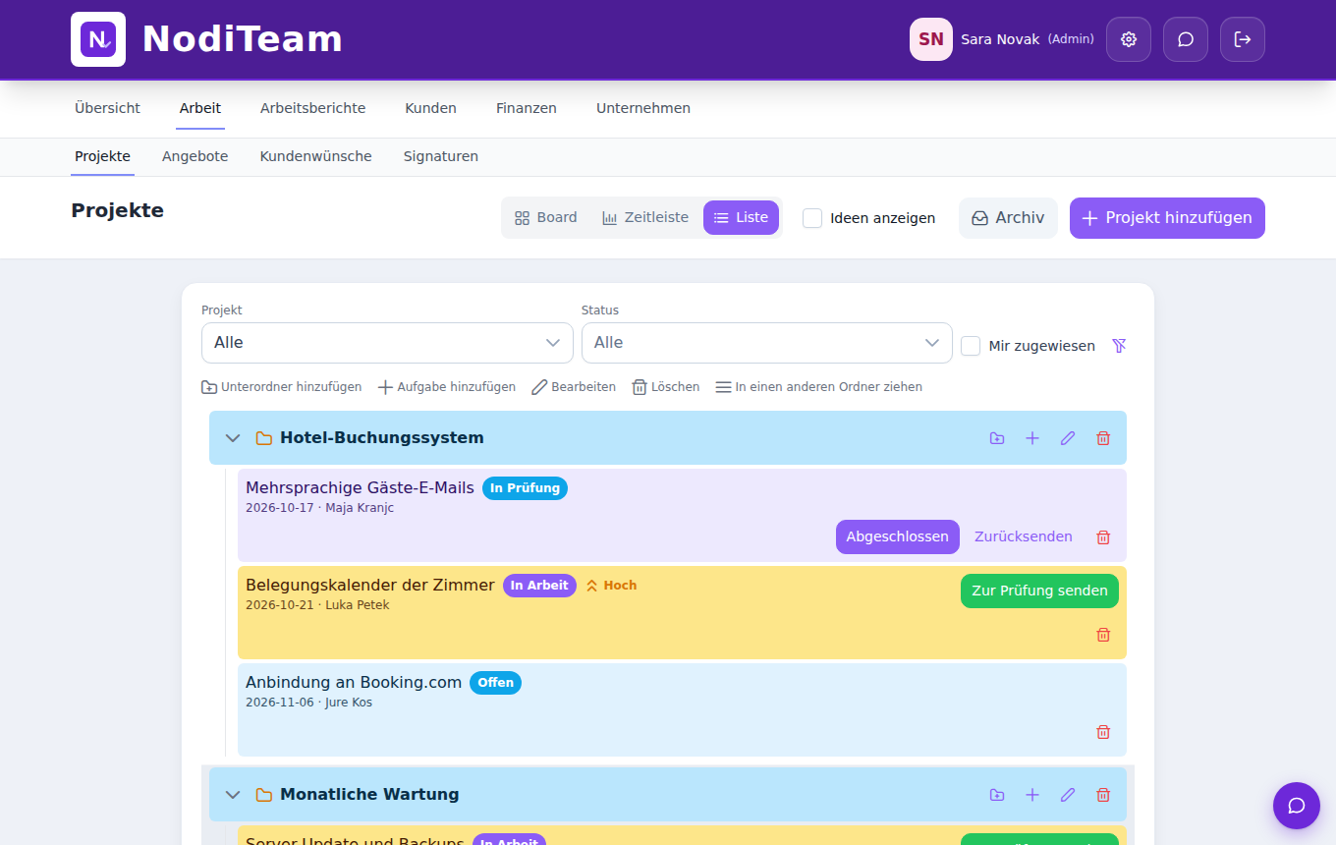Edit pencil icon in Monatliche Wartung row

(x=1068, y=795)
